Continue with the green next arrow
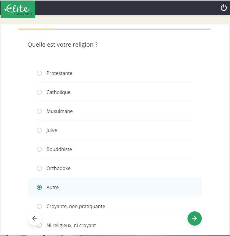This screenshot has width=230, height=236. 194,218
